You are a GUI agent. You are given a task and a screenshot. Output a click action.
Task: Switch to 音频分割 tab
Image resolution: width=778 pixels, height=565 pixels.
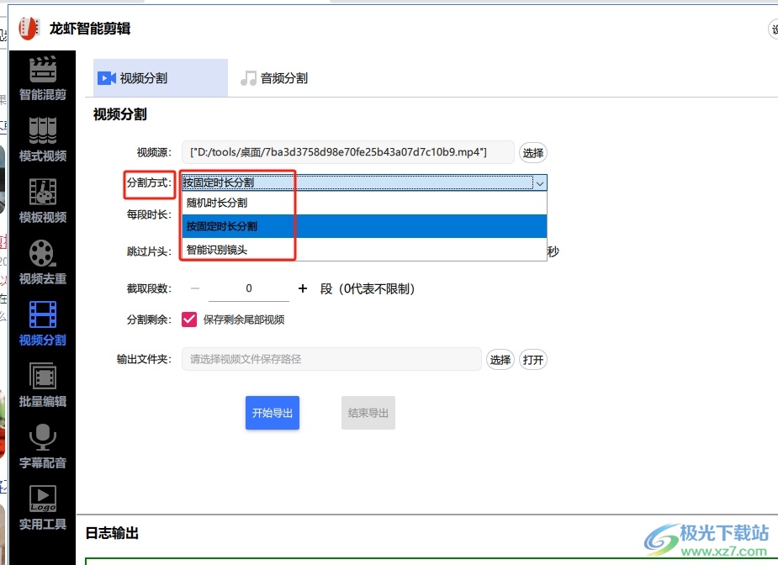[275, 78]
